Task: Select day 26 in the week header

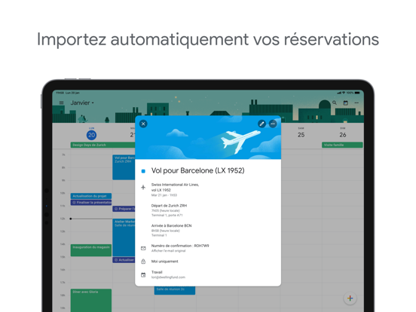Action: click(343, 135)
